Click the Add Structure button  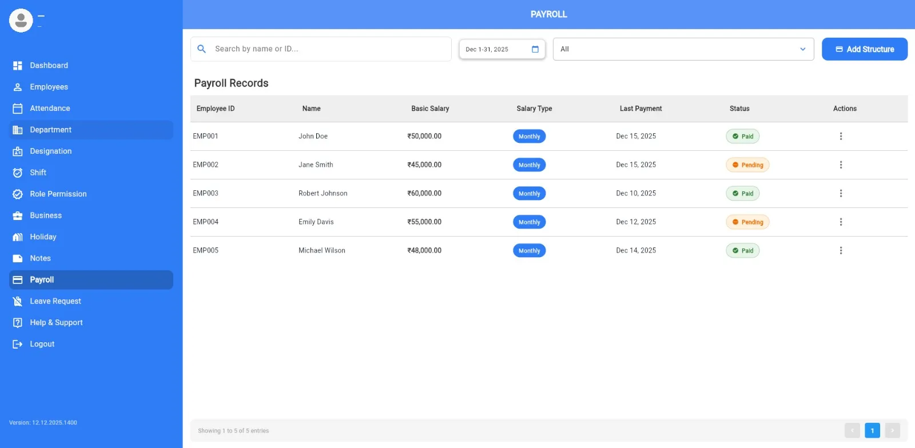864,49
